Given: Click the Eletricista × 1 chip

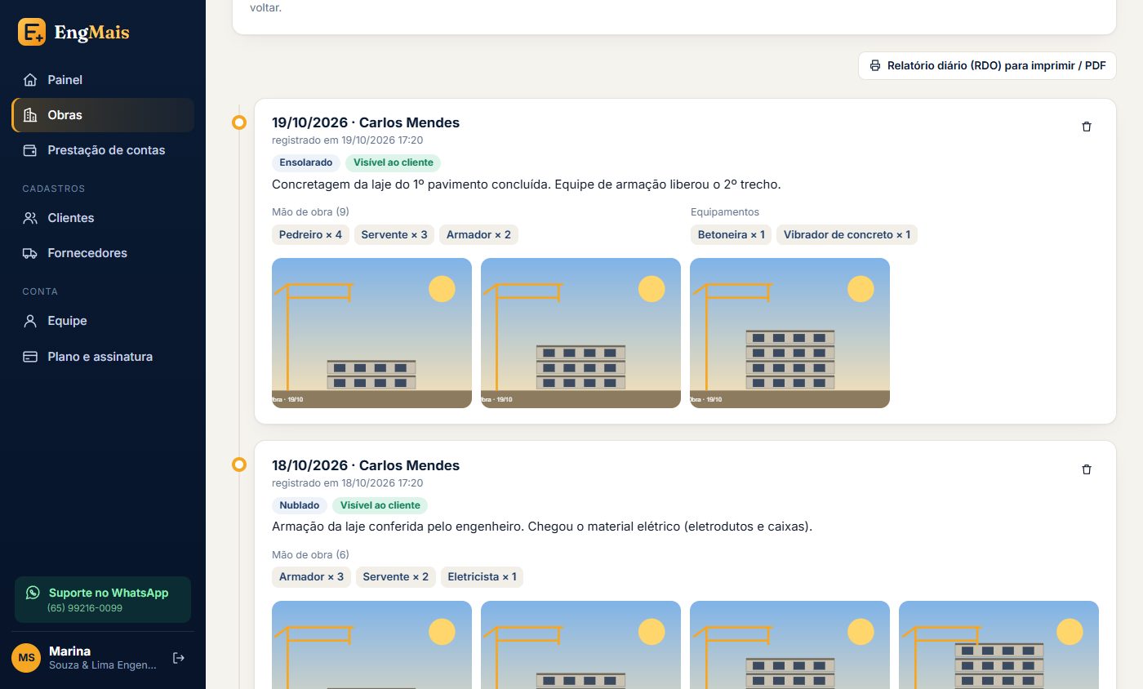Looking at the screenshot, I should point(483,577).
